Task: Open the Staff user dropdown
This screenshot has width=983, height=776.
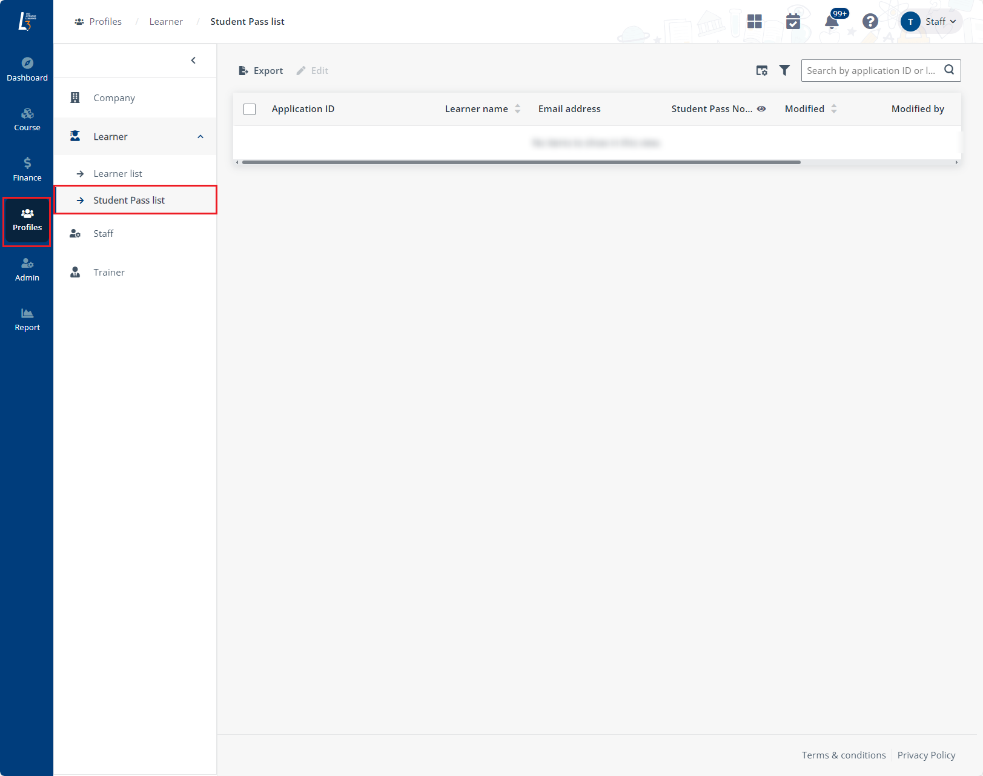Action: click(930, 22)
